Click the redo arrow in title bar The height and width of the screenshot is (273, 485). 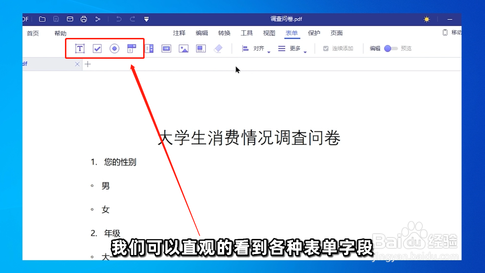[132, 19]
